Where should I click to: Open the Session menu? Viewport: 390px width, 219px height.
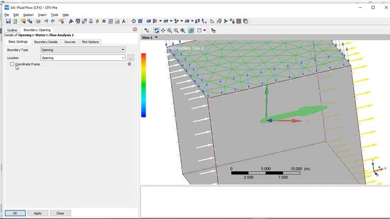coord(29,15)
